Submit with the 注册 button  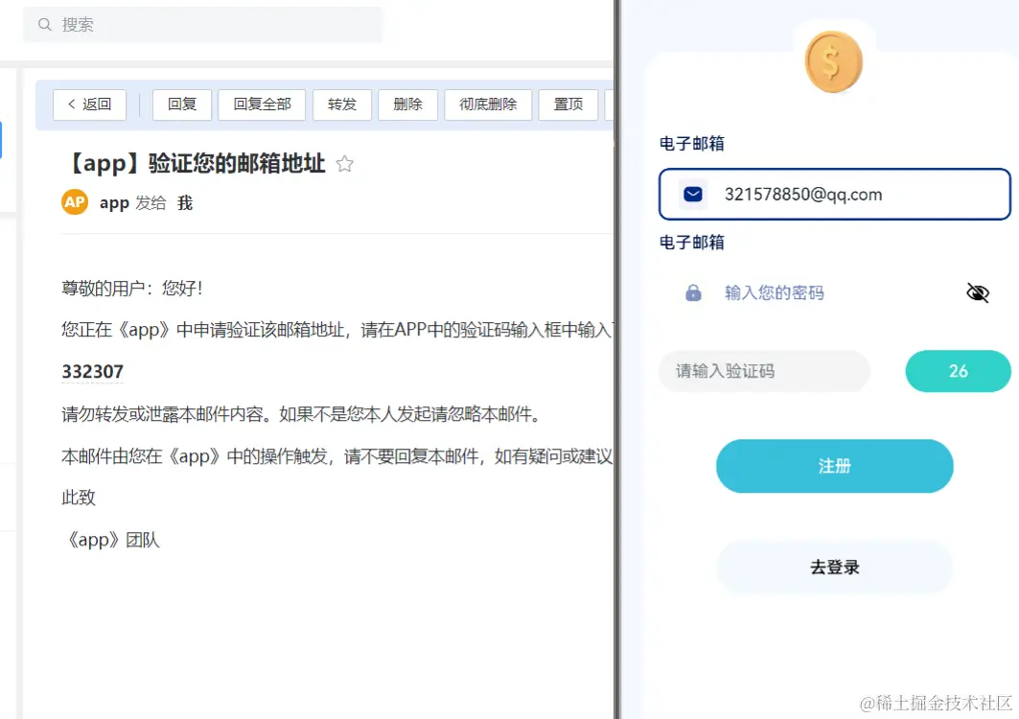click(834, 466)
